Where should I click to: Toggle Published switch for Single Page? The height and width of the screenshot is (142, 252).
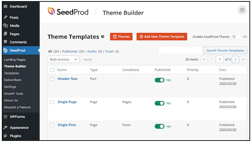(x=160, y=103)
